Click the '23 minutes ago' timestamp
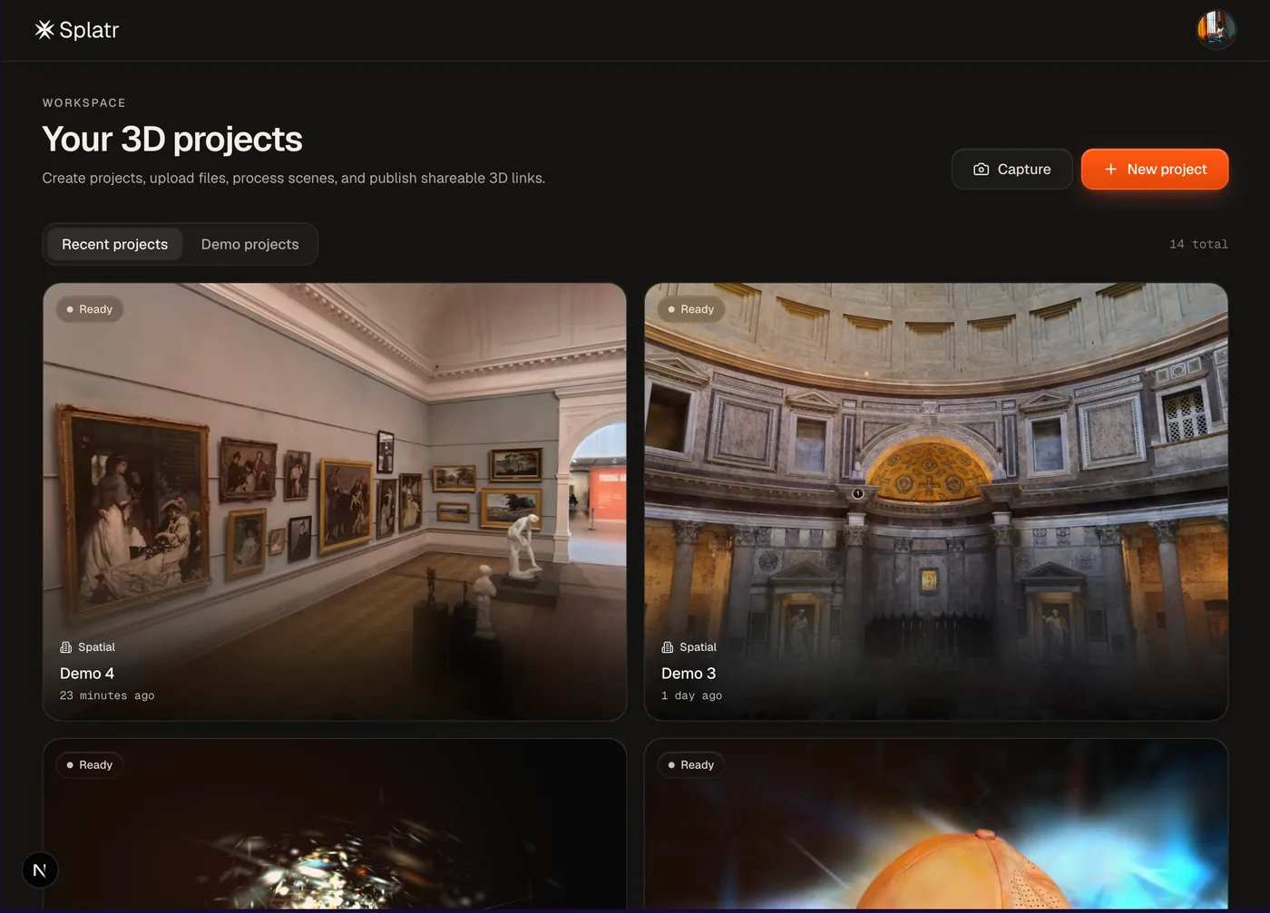 tap(107, 696)
